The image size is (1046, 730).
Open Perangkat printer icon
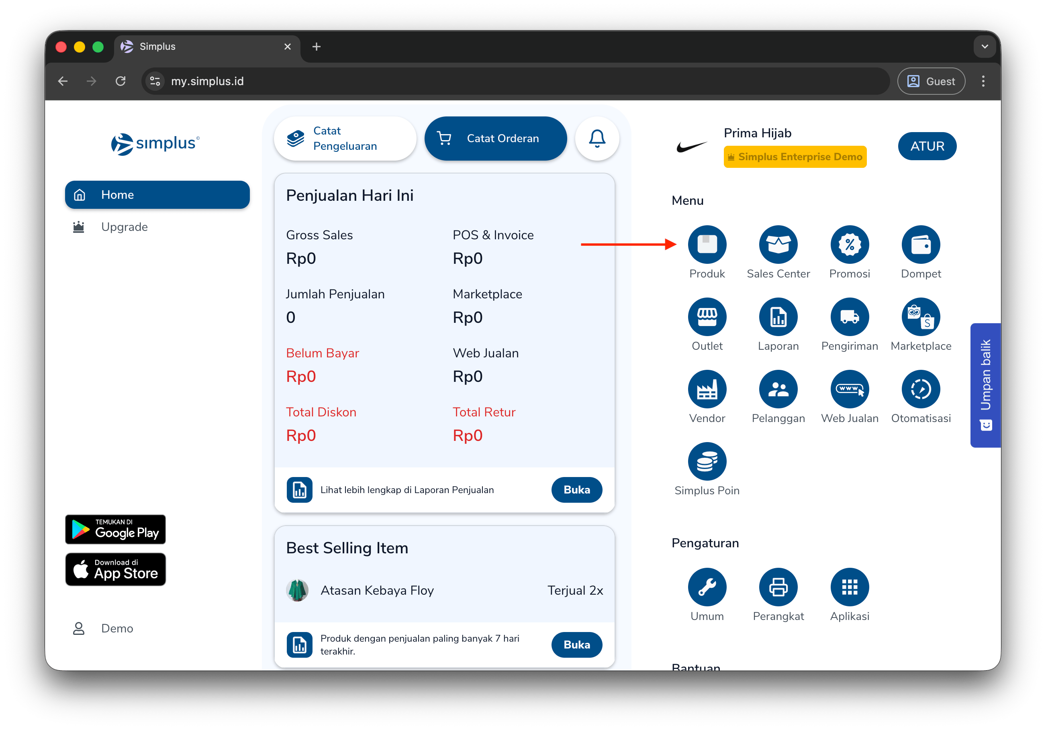(778, 587)
